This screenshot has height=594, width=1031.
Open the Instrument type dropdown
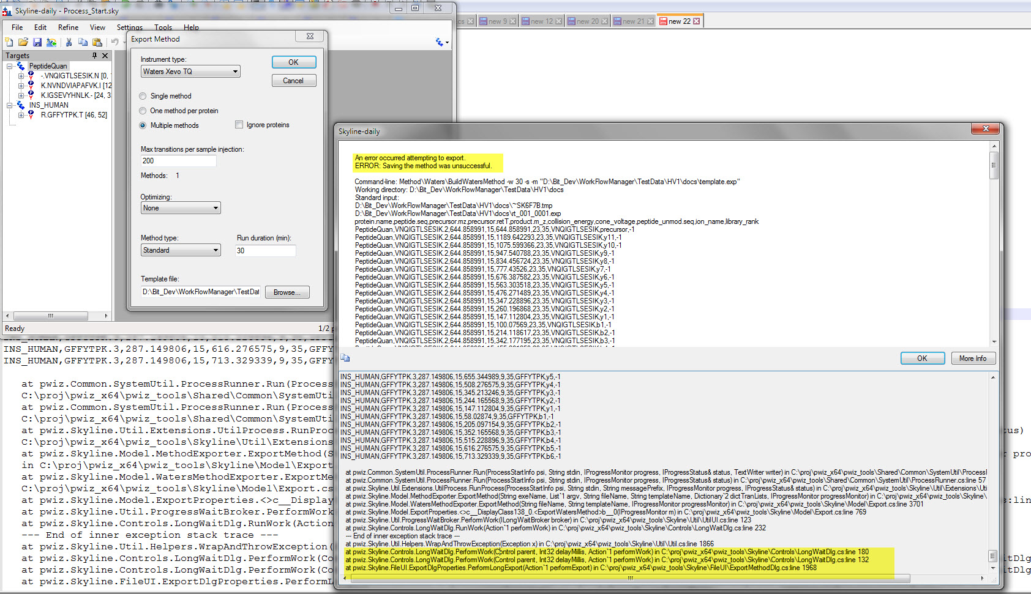click(190, 72)
